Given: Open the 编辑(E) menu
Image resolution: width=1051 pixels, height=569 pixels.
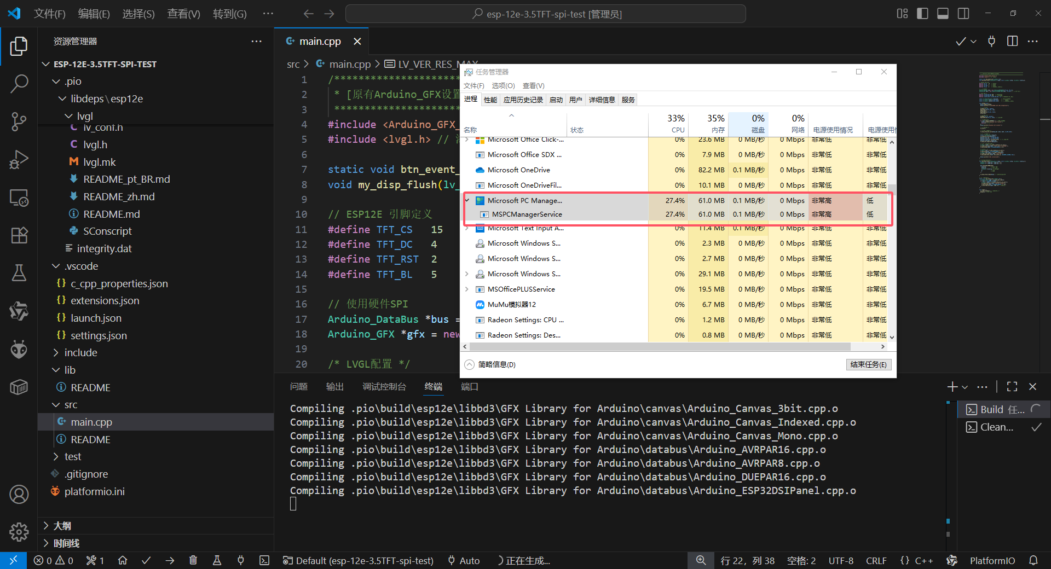Looking at the screenshot, I should (x=94, y=14).
